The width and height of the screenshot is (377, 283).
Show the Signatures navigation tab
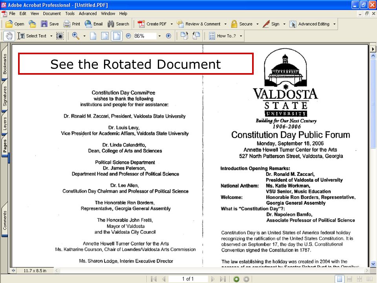pyautogui.click(x=5, y=96)
